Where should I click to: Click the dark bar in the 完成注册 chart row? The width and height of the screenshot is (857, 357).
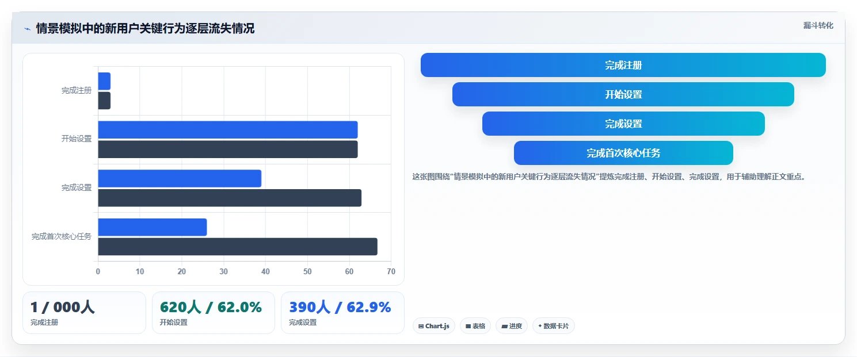pos(104,101)
